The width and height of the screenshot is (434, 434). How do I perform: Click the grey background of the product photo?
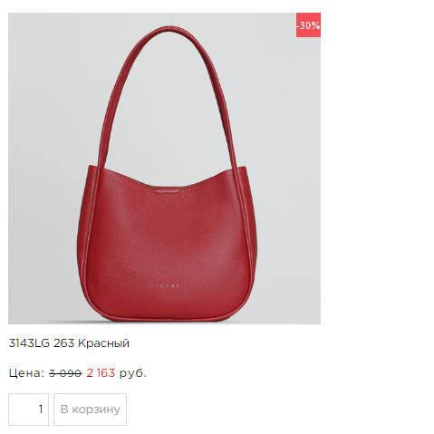tap(45, 91)
